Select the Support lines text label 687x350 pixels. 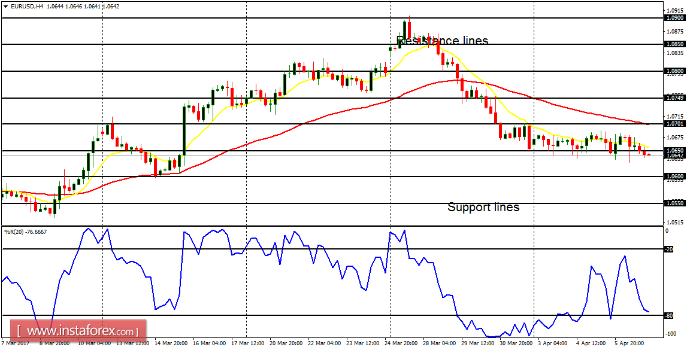pyautogui.click(x=483, y=208)
